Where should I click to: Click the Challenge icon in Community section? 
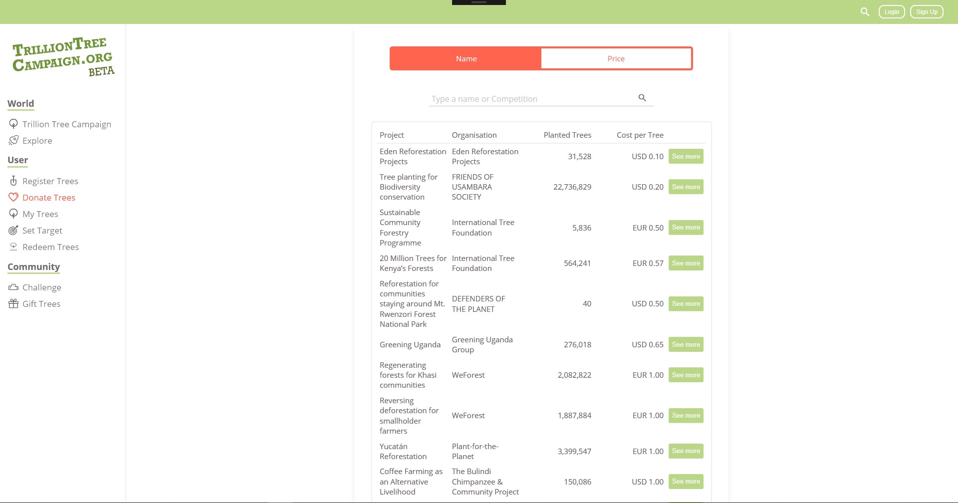[13, 287]
